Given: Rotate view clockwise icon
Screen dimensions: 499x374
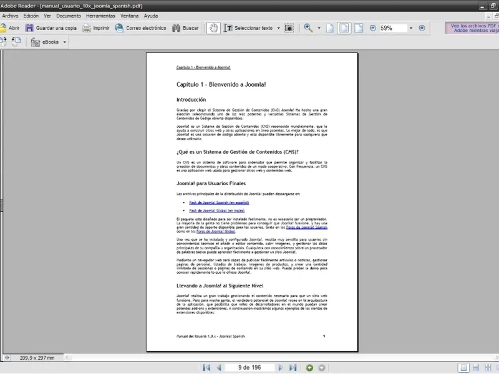Looking at the screenshot, I should pyautogui.click(x=4, y=42).
